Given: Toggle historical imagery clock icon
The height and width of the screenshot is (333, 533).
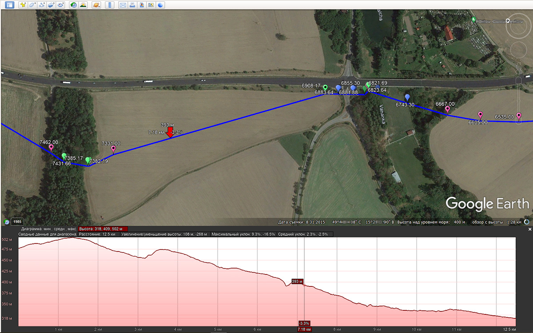Looking at the screenshot, I should (72, 5).
